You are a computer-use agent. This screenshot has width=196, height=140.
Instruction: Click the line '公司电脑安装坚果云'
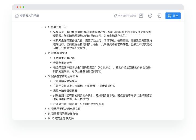(65, 81)
